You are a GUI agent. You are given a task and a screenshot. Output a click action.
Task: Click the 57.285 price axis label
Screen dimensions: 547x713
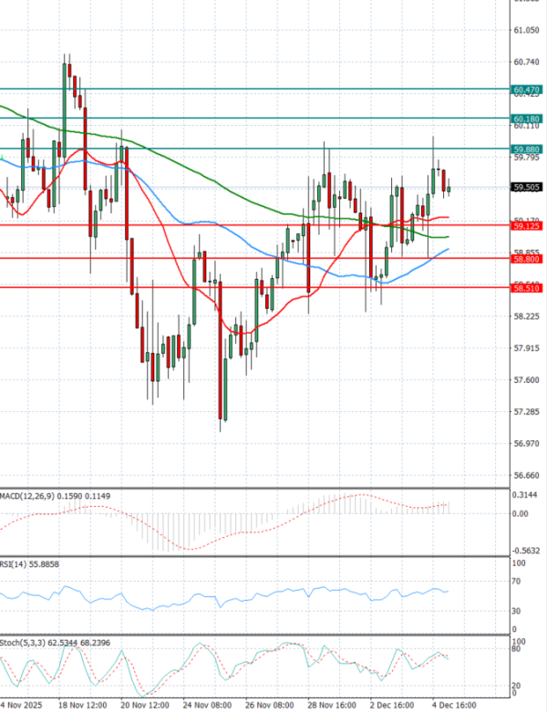[526, 411]
